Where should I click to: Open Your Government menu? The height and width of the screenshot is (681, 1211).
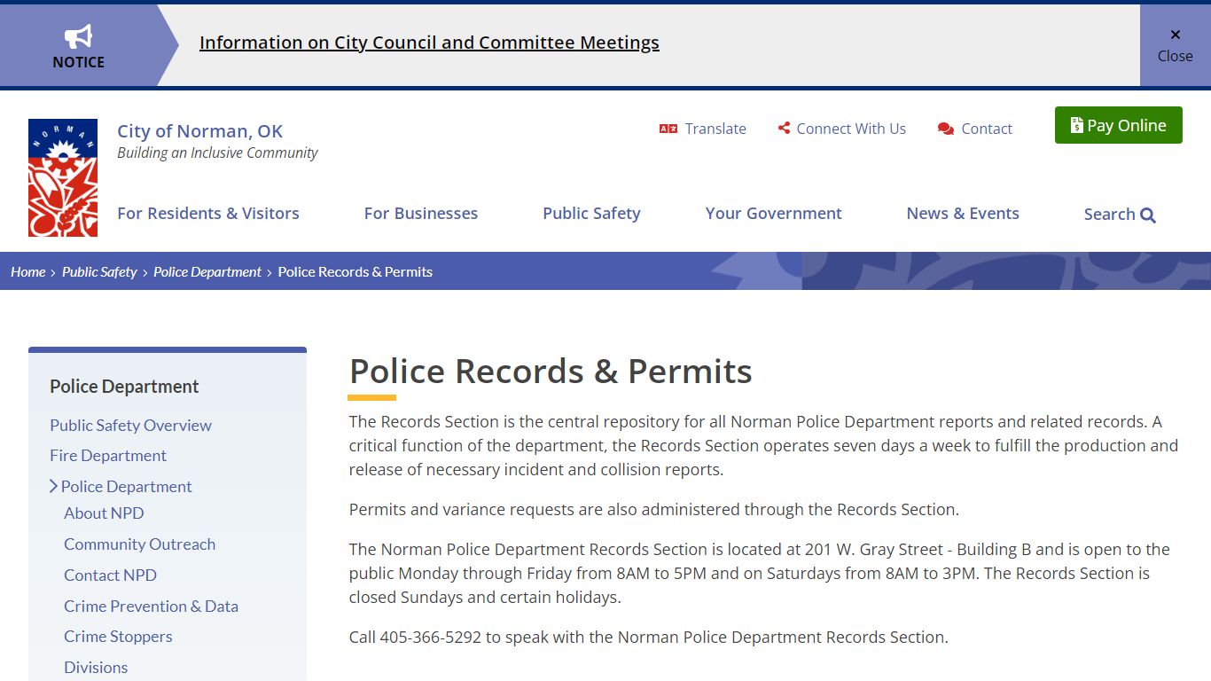tap(774, 214)
